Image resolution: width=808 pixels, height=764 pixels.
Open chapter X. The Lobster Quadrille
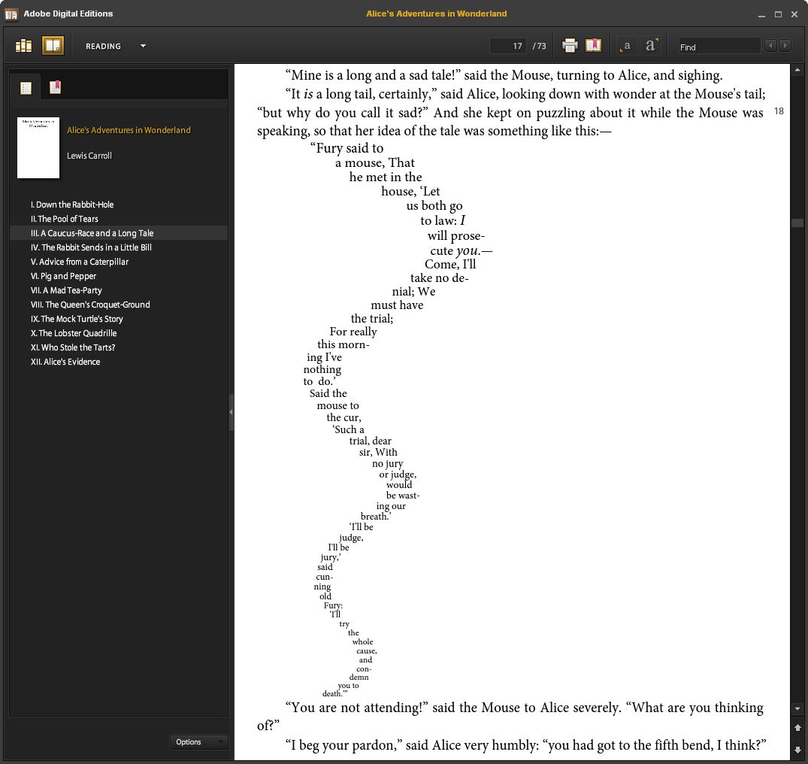click(74, 333)
